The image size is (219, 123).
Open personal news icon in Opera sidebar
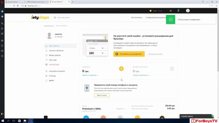pos(2,51)
